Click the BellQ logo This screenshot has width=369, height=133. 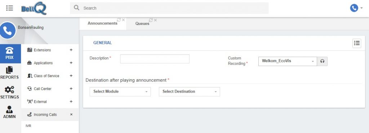pos(34,8)
